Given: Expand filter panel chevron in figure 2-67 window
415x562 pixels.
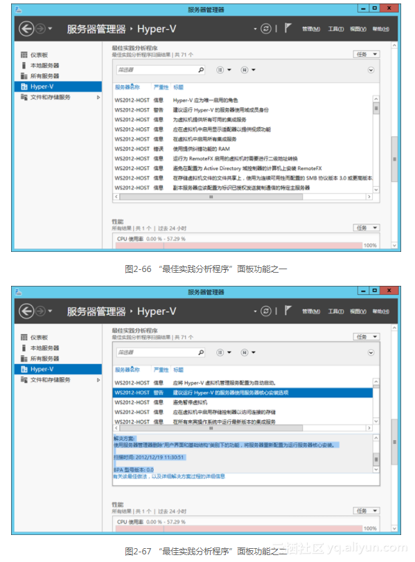Looking at the screenshot, I should pyautogui.click(x=371, y=353).
